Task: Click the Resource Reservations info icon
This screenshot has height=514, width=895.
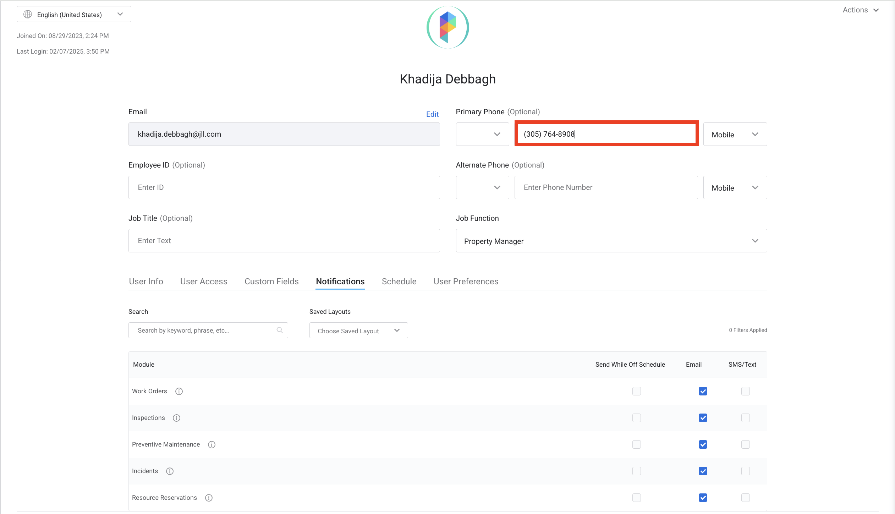Action: coord(209,498)
